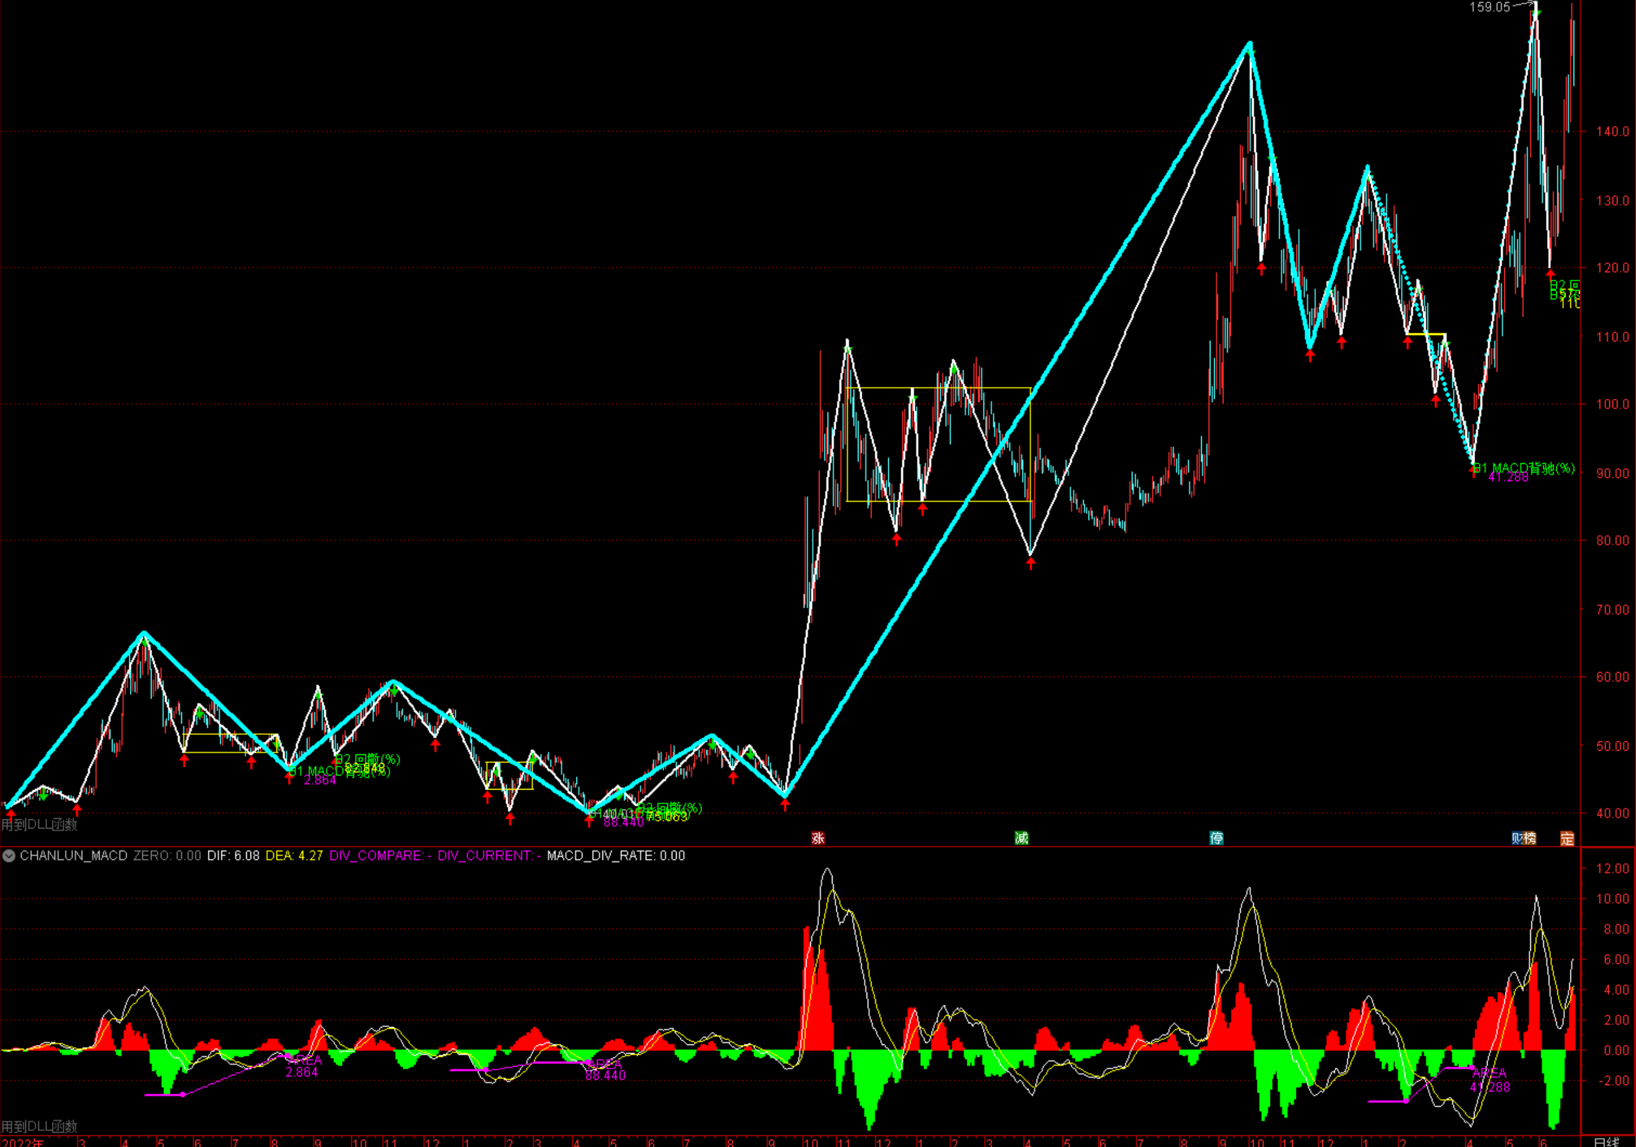
Task: Click the 120.0 price axis label
Action: [x=1612, y=268]
